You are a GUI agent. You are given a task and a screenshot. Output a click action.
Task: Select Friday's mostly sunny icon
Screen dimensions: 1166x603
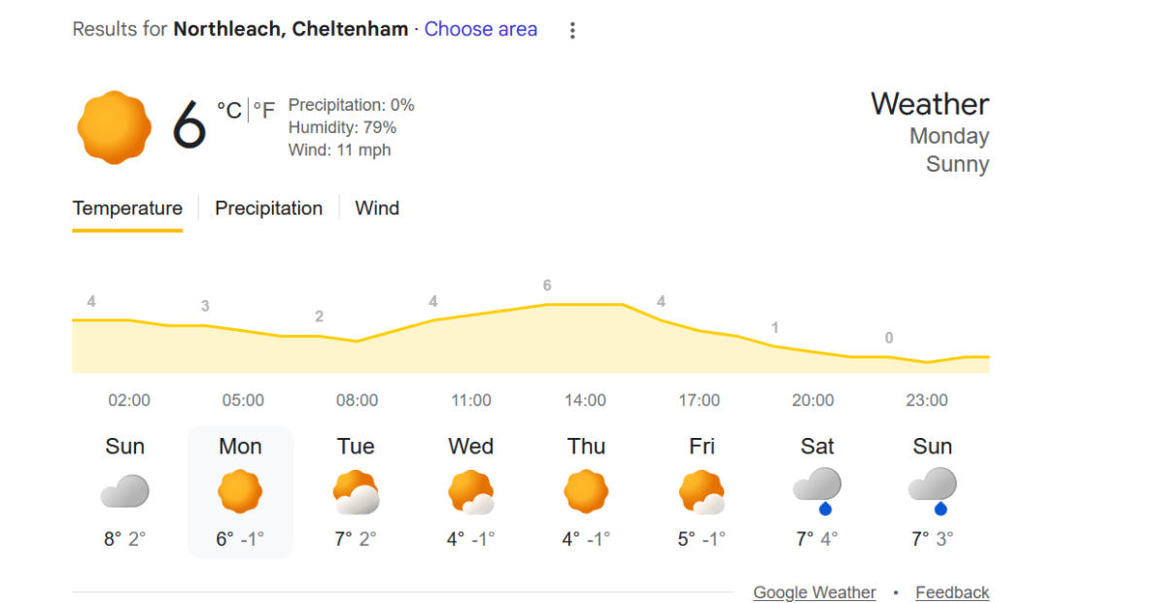pos(702,491)
